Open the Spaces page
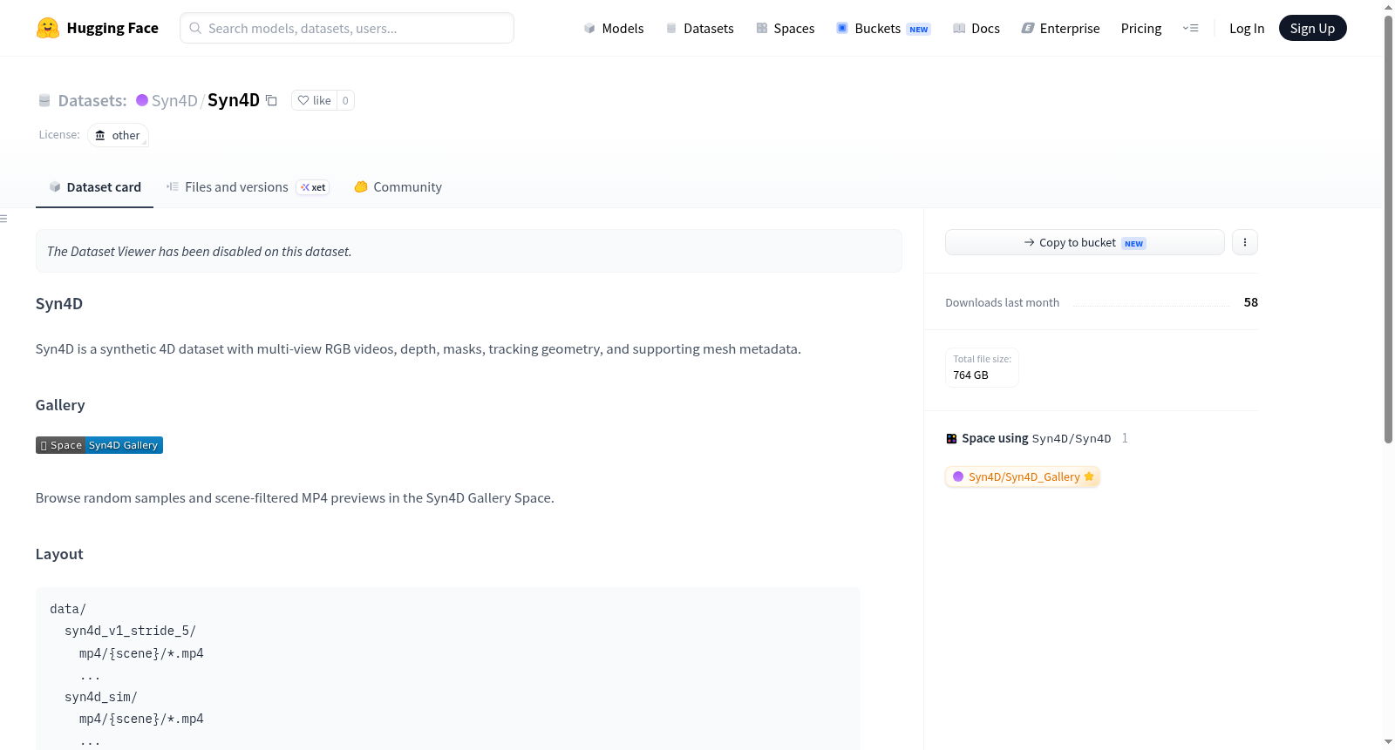Image resolution: width=1395 pixels, height=750 pixels. [786, 28]
